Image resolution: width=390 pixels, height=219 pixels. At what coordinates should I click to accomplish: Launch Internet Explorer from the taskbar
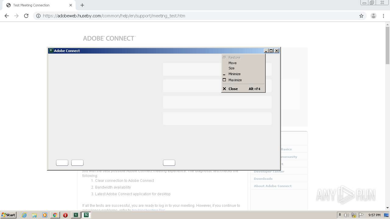(x=24, y=215)
